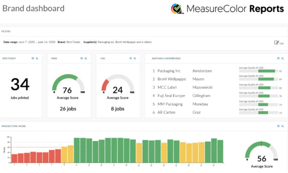Select MCC Label in supplier leaderboard
288x173 pixels.
[167, 87]
